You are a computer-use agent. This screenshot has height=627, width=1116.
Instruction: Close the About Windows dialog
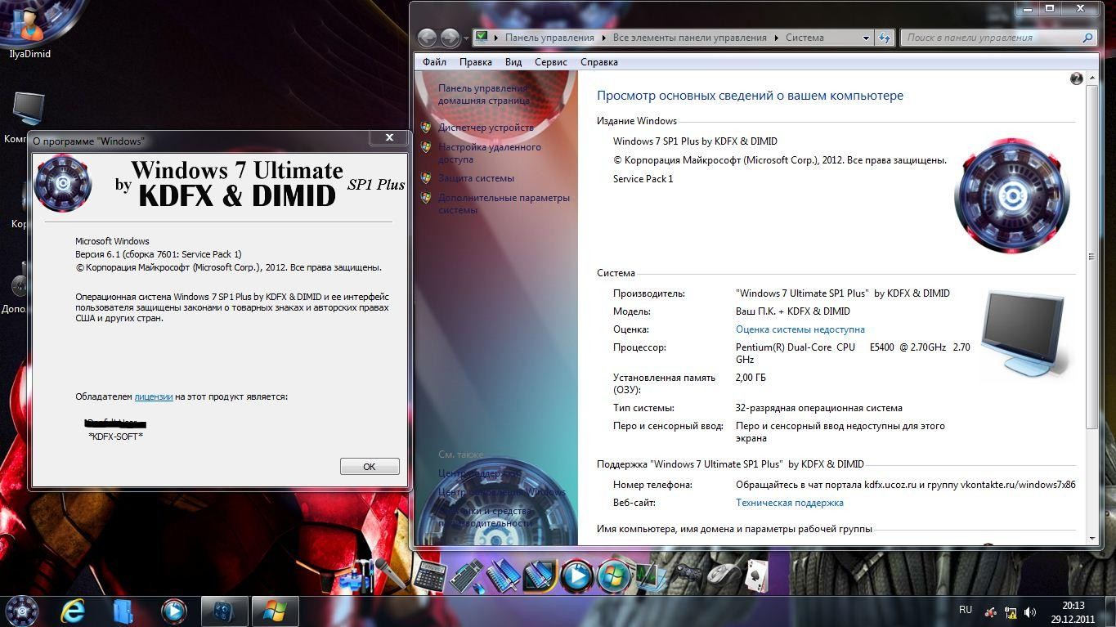(389, 138)
